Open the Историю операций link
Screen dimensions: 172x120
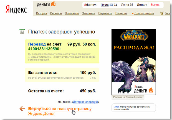(85, 102)
